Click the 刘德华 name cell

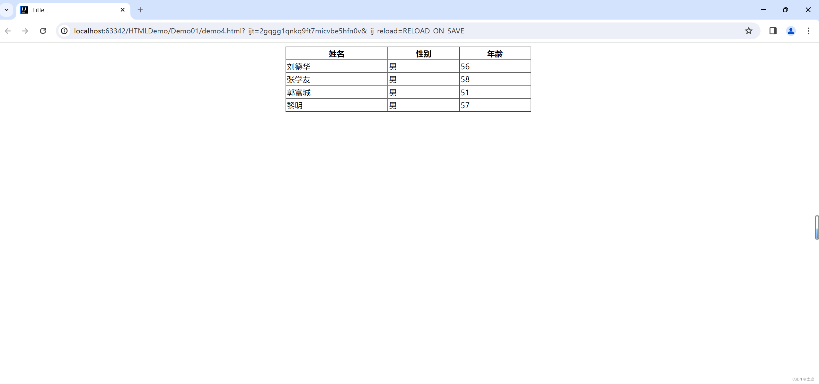pyautogui.click(x=337, y=66)
